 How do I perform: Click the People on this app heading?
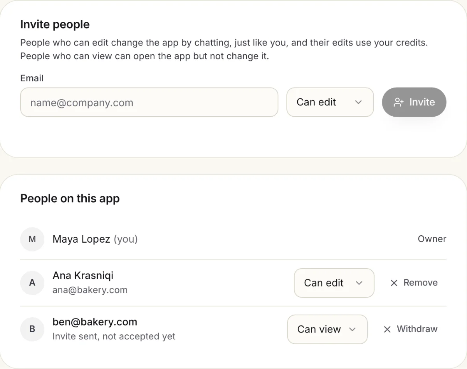click(70, 198)
